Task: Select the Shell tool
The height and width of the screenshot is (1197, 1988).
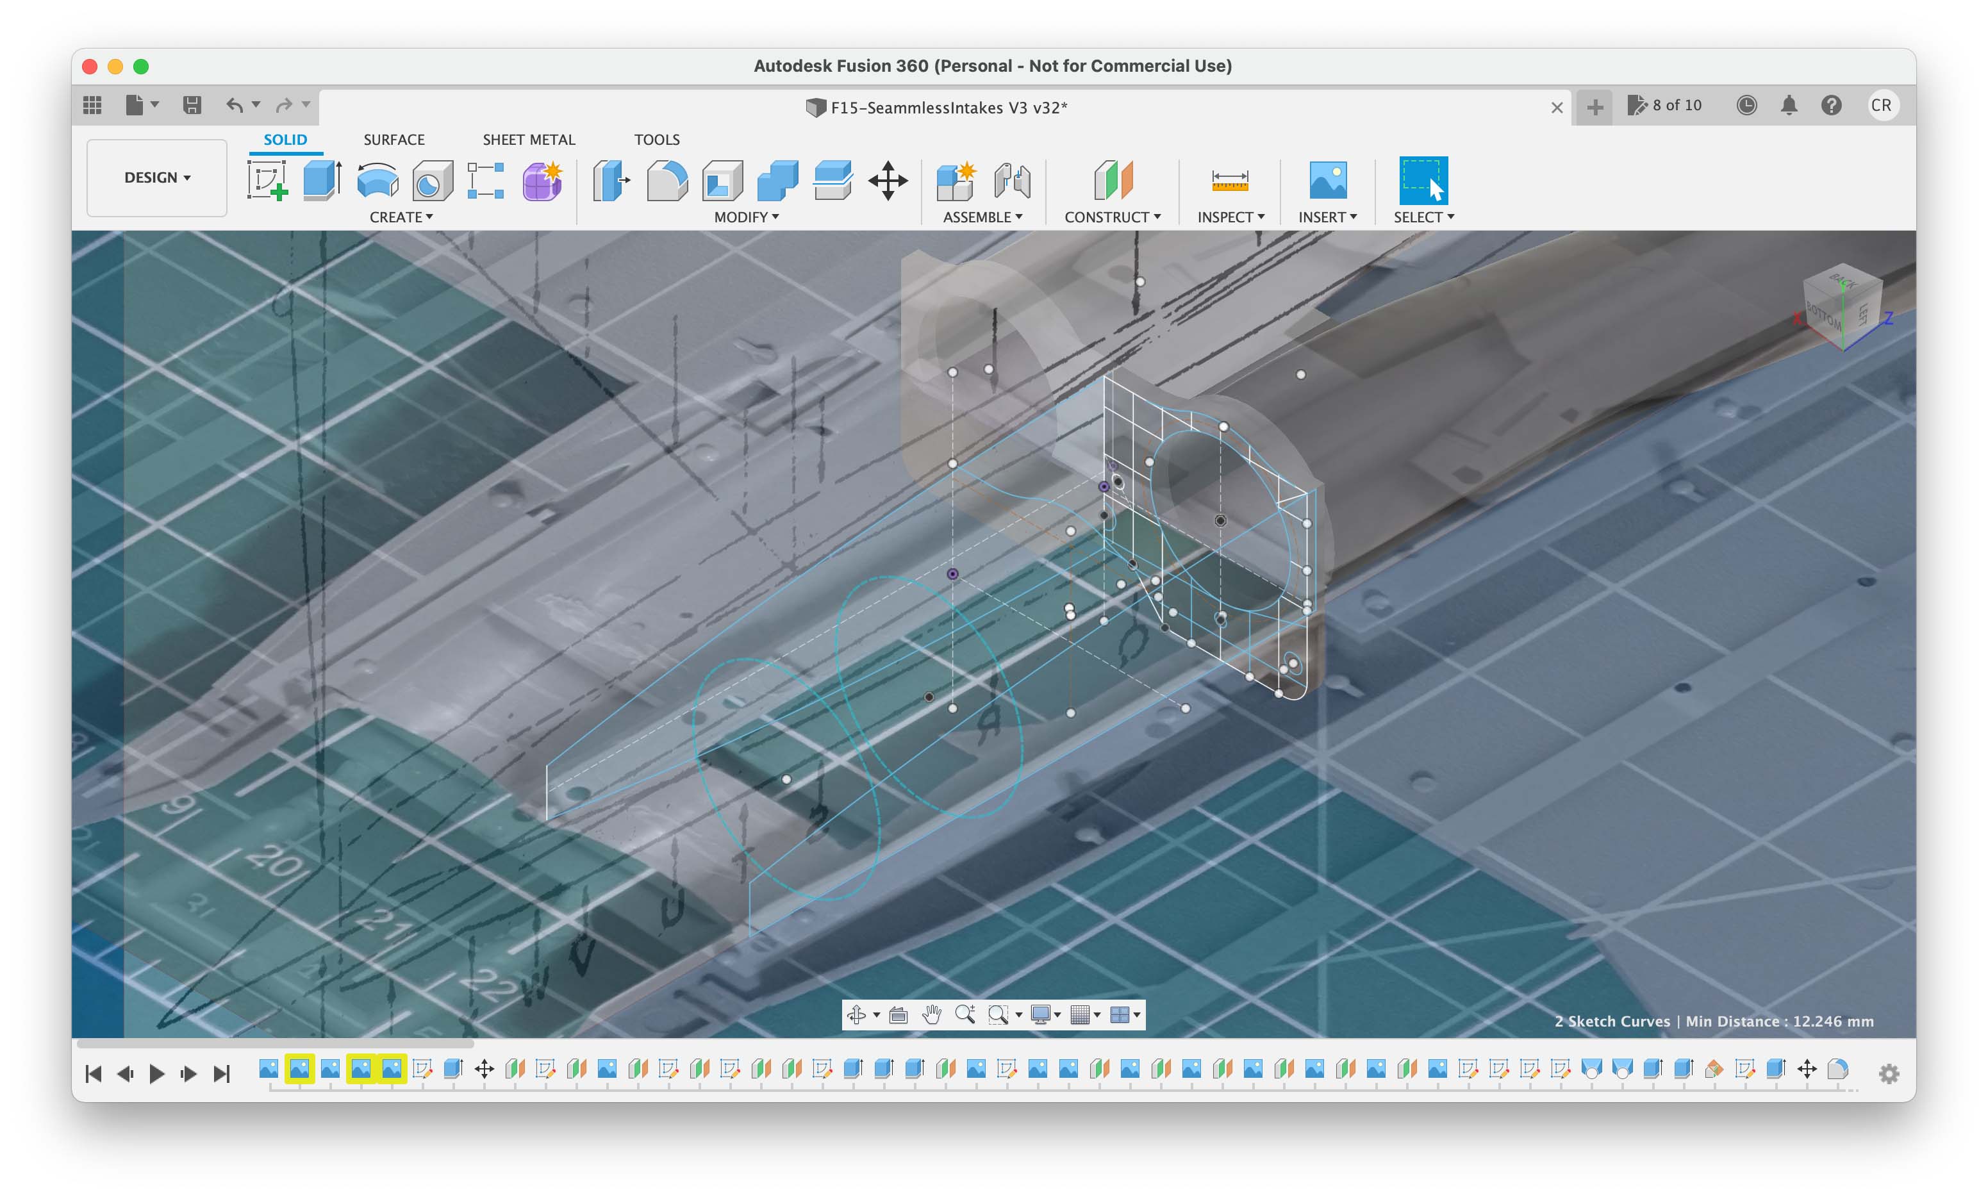Action: pos(723,180)
